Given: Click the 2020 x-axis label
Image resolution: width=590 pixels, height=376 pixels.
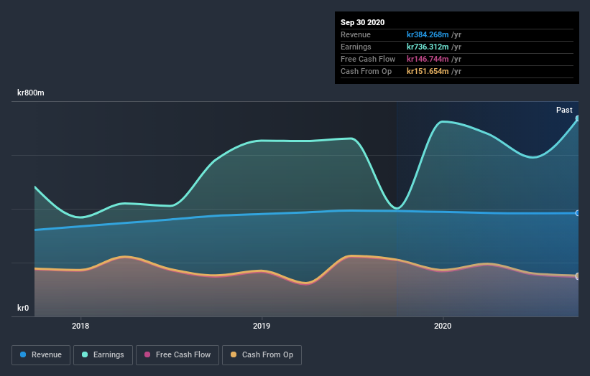Looking at the screenshot, I should pyautogui.click(x=443, y=326).
